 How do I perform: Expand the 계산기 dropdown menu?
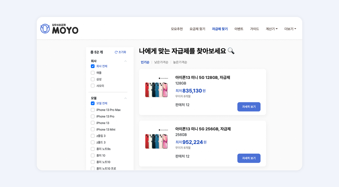(x=272, y=29)
